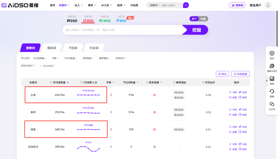
Task: Expand the 竞争程度 filter dropdown
Action: [x=88, y=58]
